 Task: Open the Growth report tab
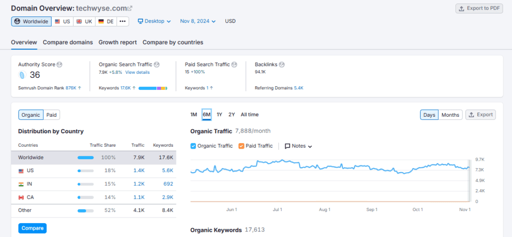pos(117,42)
